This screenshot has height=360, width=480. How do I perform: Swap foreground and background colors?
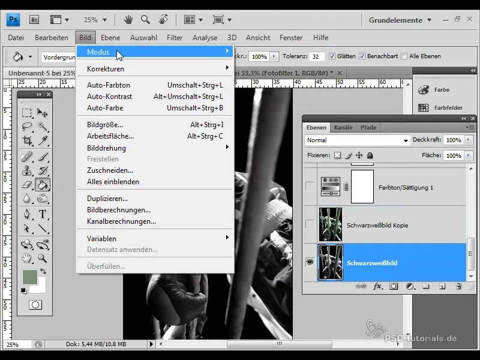click(43, 271)
